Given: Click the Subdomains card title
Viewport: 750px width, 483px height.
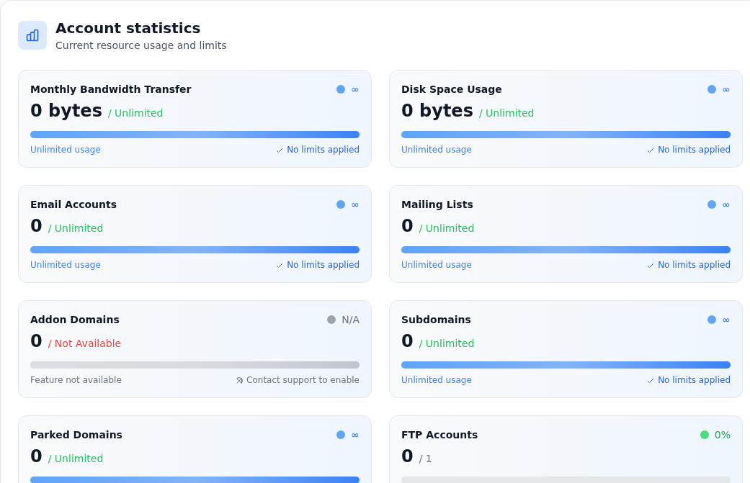Looking at the screenshot, I should pyautogui.click(x=436, y=320).
